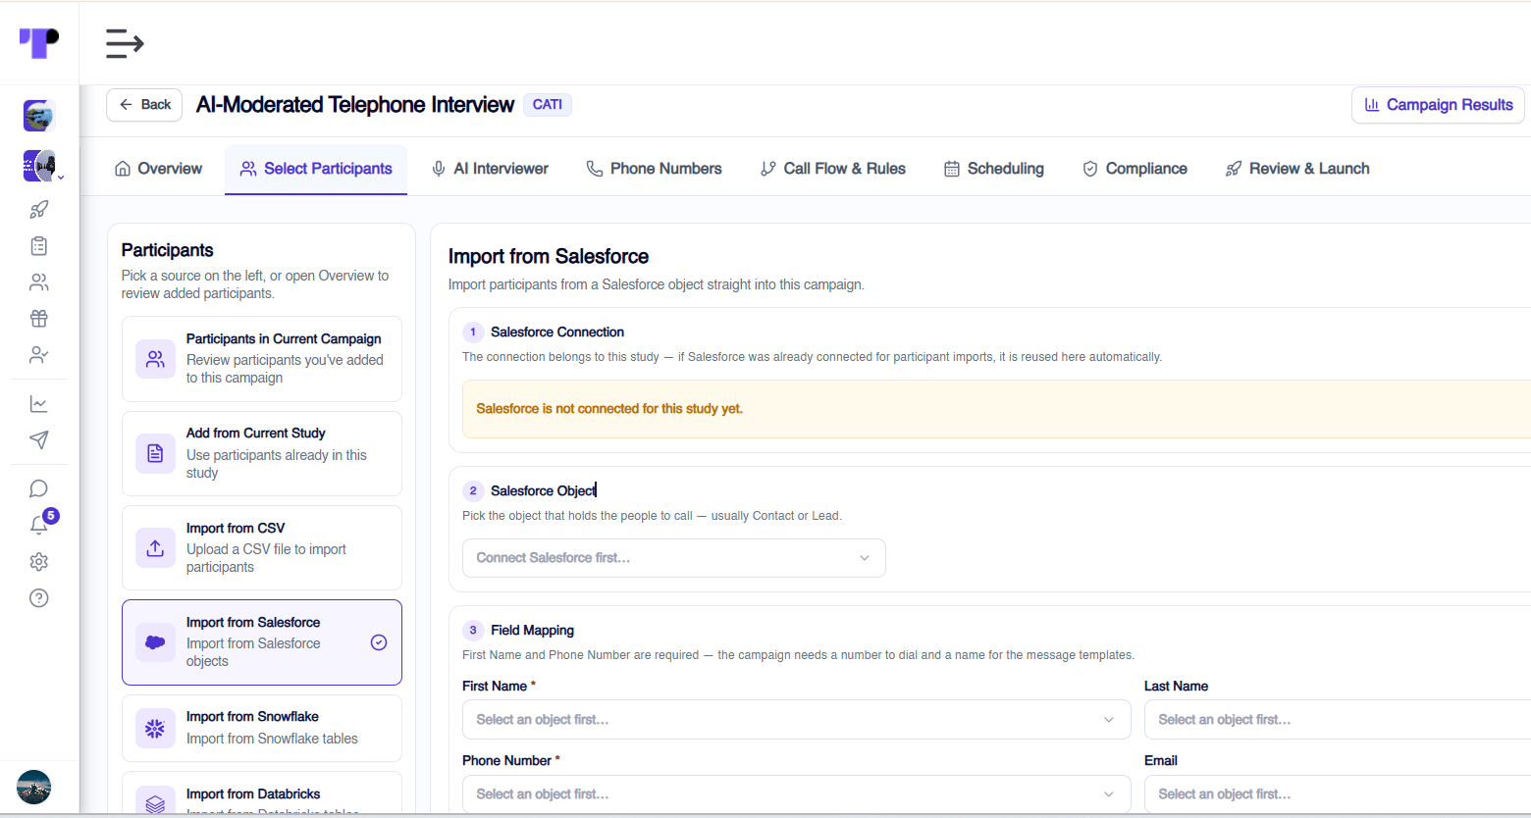The height and width of the screenshot is (818, 1531).
Task: Open the AI Interviewer tab
Action: pos(490,169)
